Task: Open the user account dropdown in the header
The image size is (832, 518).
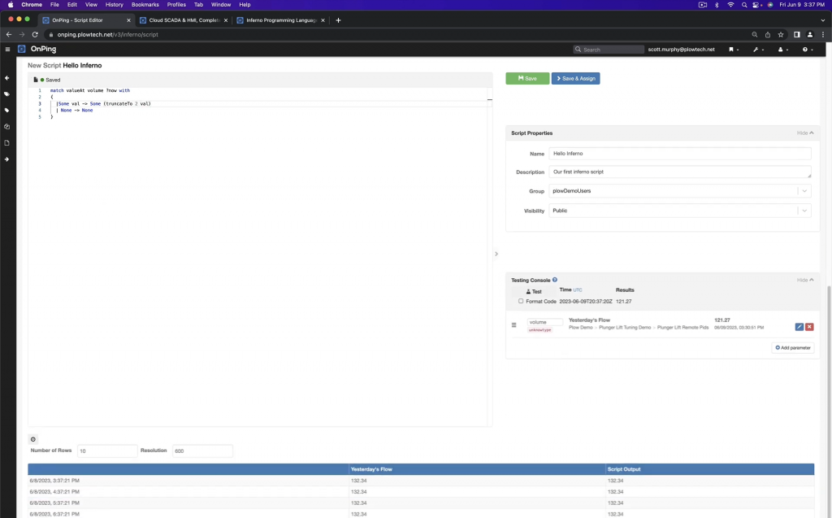Action: pyautogui.click(x=782, y=50)
